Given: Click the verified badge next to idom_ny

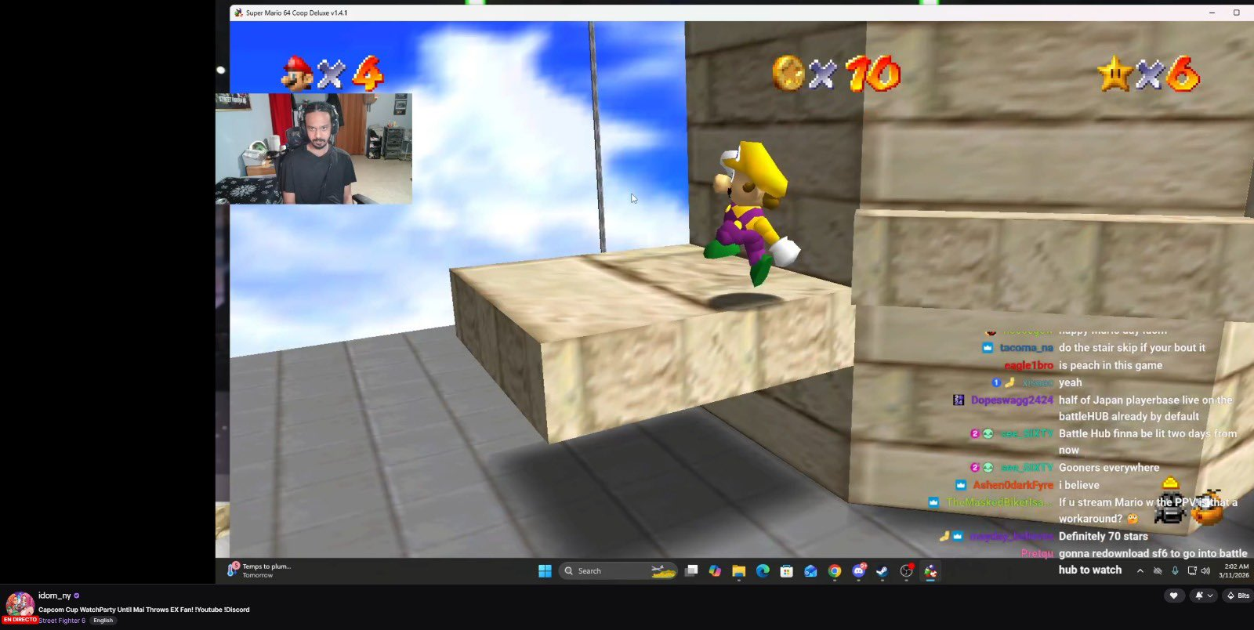Looking at the screenshot, I should [76, 596].
